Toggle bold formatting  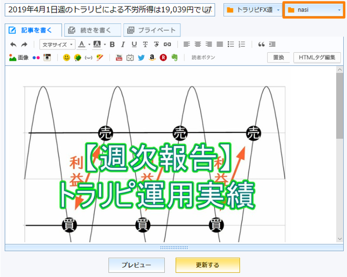(x=112, y=45)
